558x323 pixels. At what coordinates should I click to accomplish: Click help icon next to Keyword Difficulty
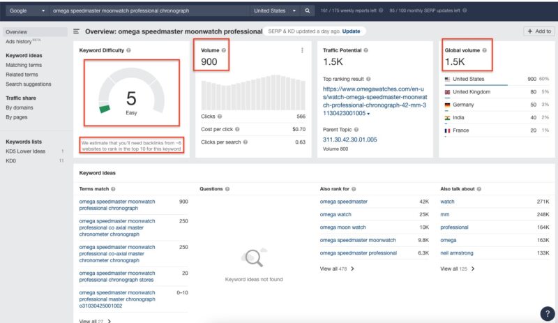(128, 50)
